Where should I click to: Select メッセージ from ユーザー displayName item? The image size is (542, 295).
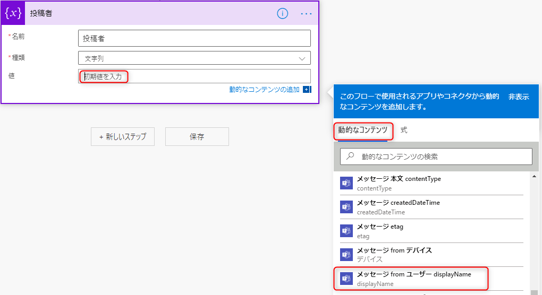[413, 279]
